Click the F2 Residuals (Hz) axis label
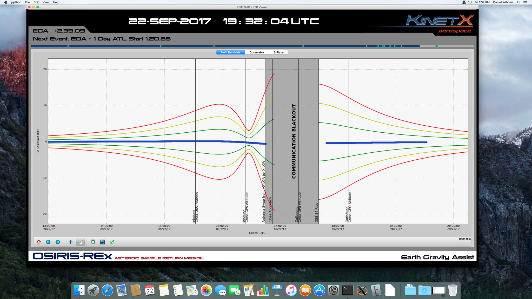 [38, 141]
